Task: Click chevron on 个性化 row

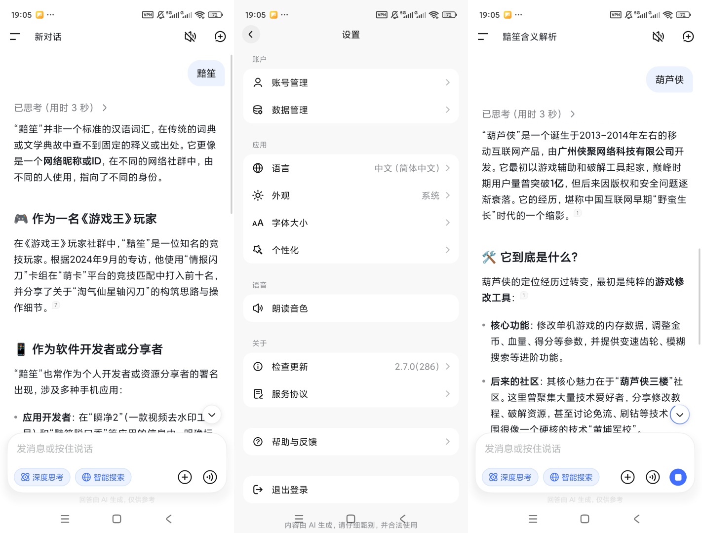Action: coord(448,250)
